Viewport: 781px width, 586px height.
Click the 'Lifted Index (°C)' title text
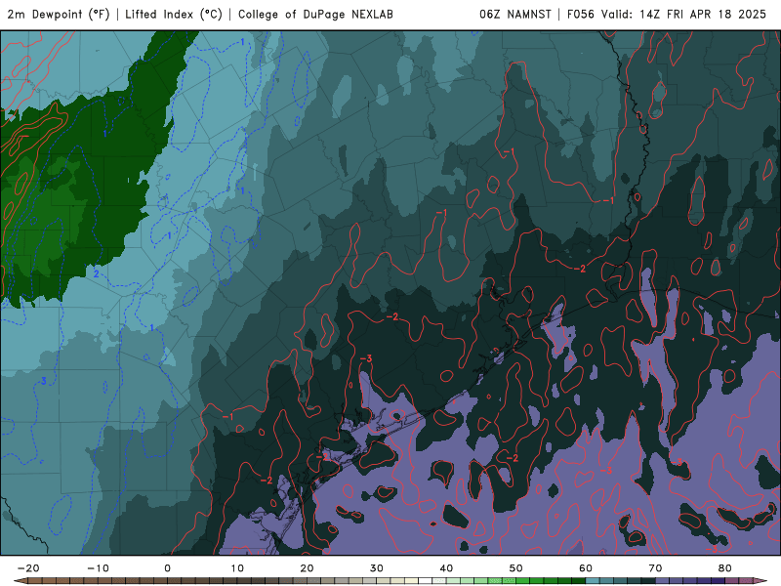[174, 15]
